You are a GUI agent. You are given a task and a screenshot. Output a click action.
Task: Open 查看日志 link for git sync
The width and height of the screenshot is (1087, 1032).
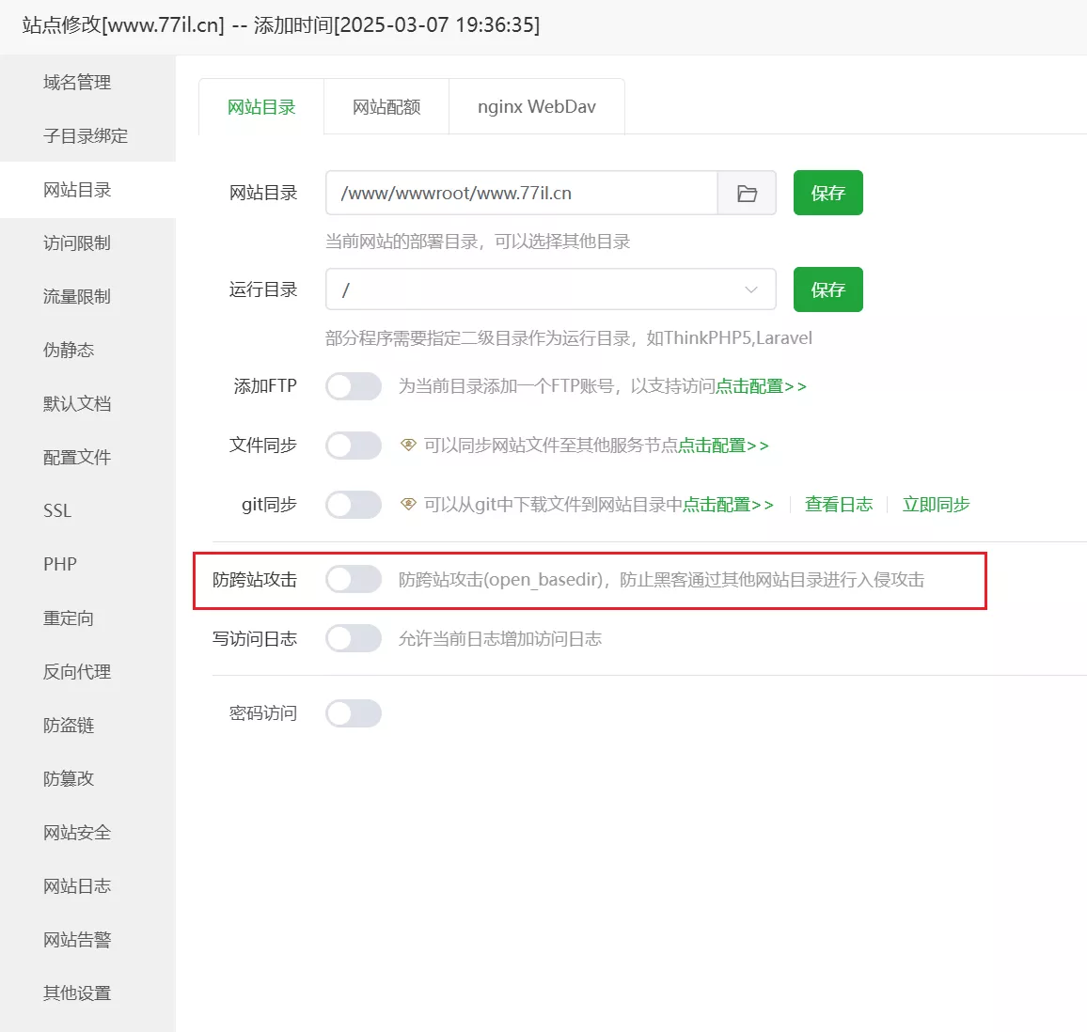click(x=838, y=505)
